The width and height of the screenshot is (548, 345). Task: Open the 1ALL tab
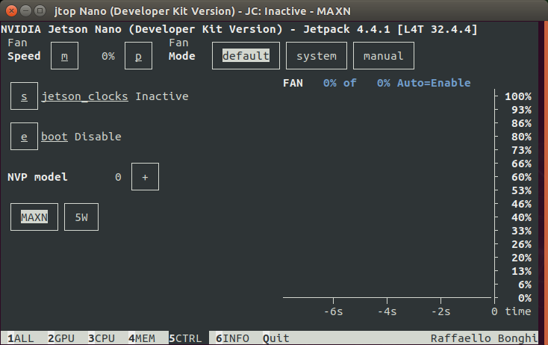21,338
